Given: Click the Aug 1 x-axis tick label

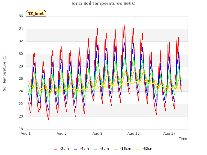Looking at the screenshot, I should (26, 133).
